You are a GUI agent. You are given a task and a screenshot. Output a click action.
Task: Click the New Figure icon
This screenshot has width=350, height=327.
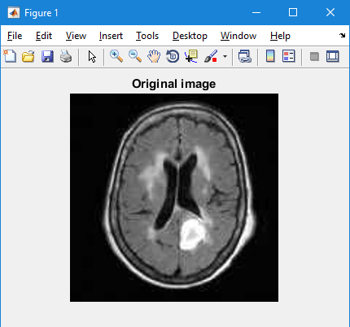tap(10, 56)
